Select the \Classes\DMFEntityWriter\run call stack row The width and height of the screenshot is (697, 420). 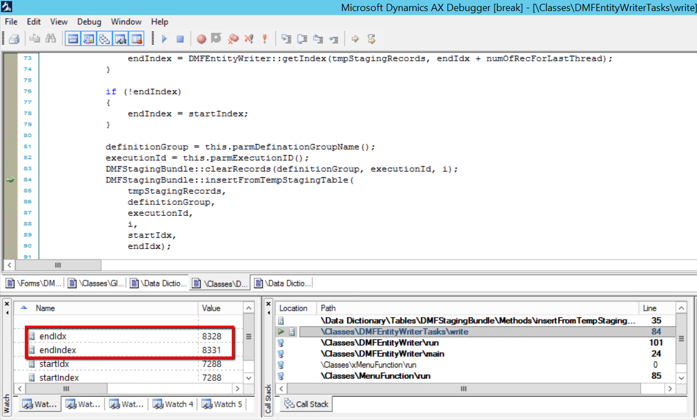[476, 343]
